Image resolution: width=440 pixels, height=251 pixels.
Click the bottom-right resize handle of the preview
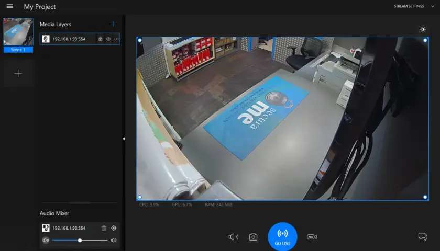tap(425, 197)
